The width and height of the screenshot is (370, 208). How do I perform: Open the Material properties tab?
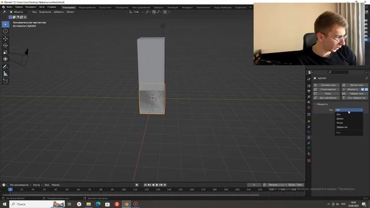click(309, 154)
